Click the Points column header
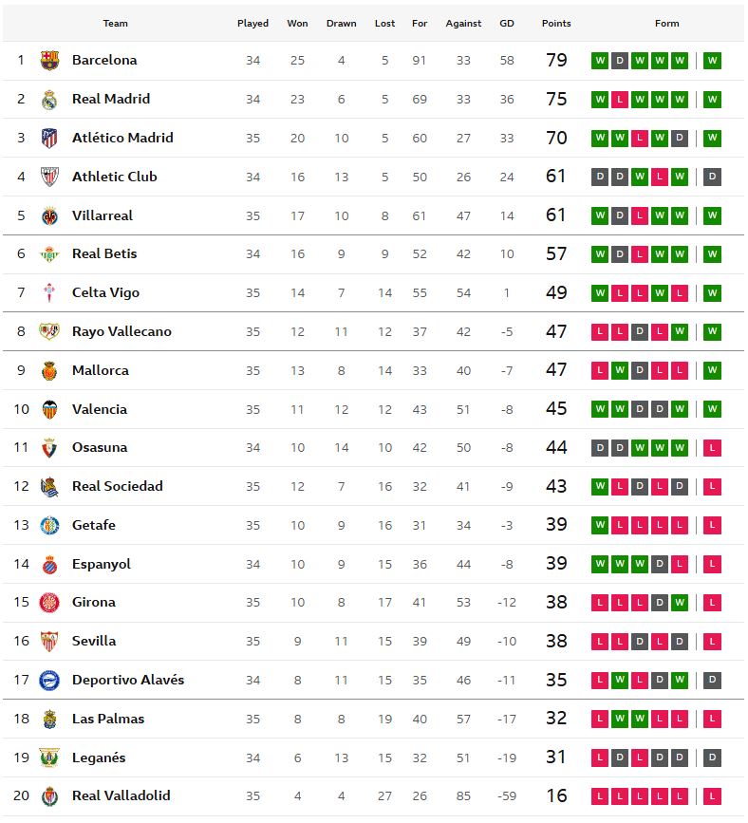The image size is (748, 823). [x=556, y=23]
